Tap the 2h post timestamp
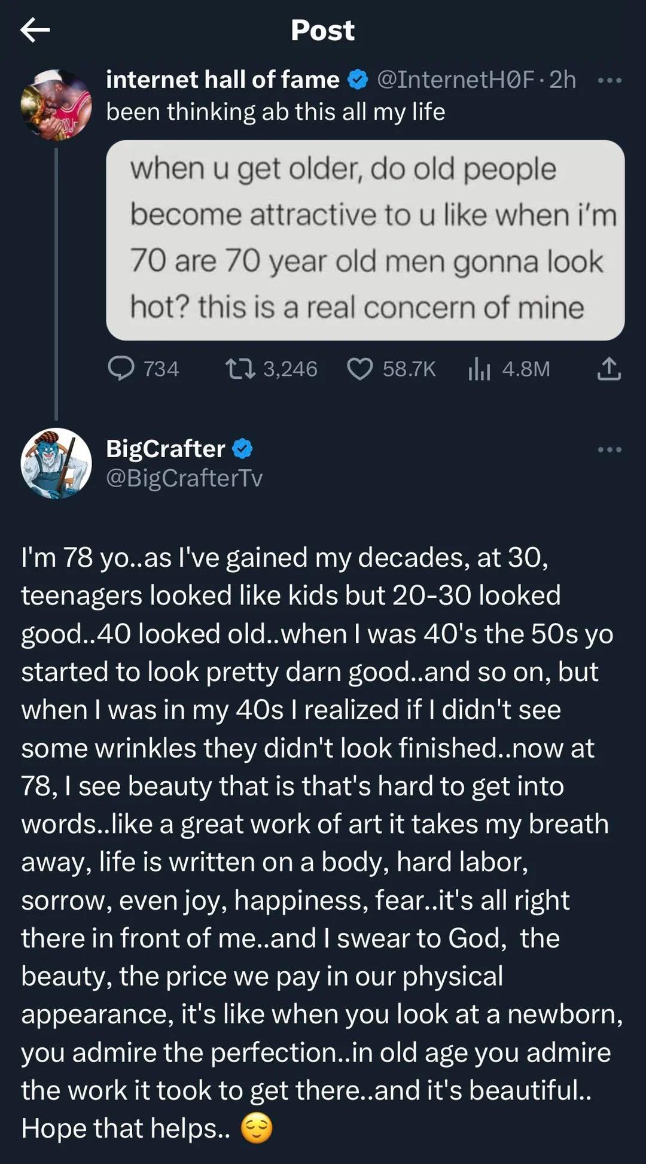646x1164 pixels. (x=563, y=80)
